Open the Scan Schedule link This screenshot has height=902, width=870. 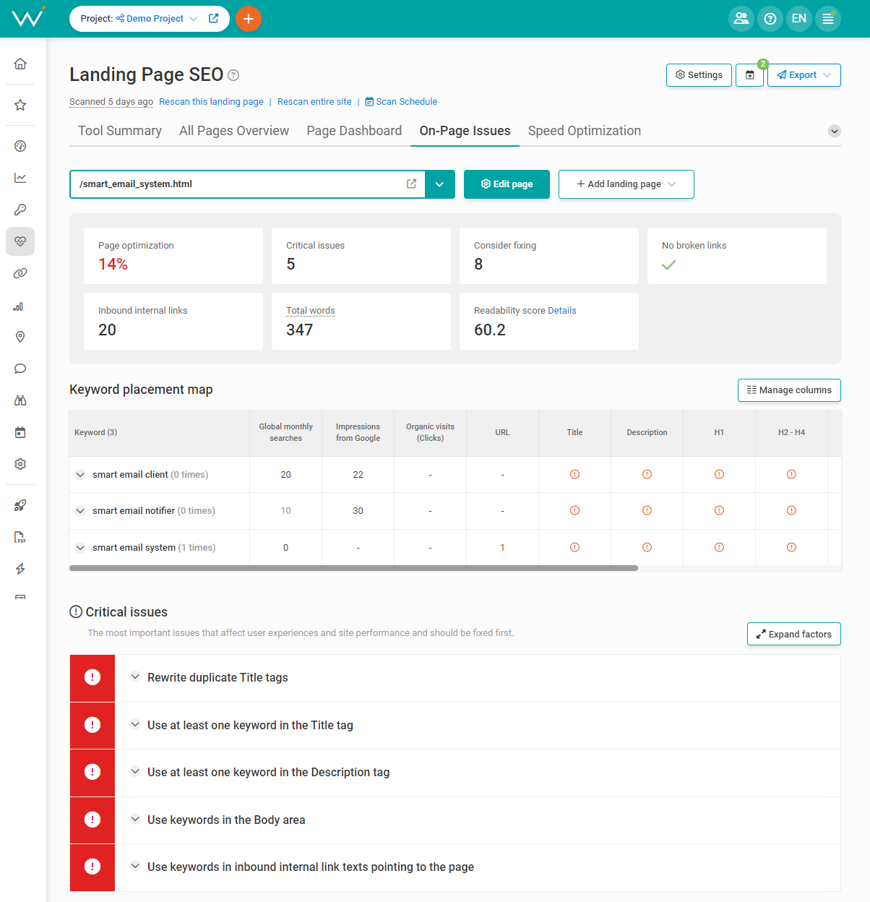[x=401, y=102]
